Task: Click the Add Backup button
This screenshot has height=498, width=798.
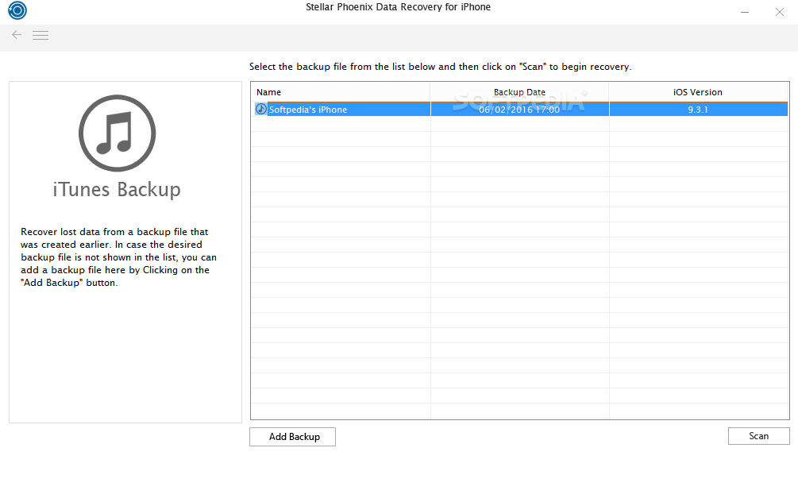Action: tap(293, 437)
